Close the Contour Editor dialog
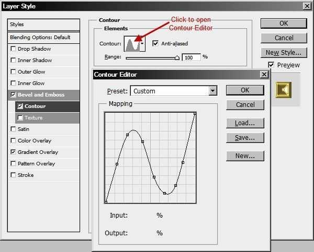Image resolution: width=314 pixels, height=252 pixels. (x=264, y=75)
